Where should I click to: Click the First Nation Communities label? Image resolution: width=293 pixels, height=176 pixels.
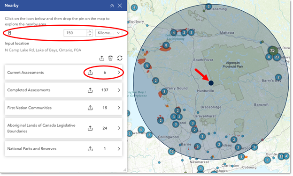coord(29,108)
